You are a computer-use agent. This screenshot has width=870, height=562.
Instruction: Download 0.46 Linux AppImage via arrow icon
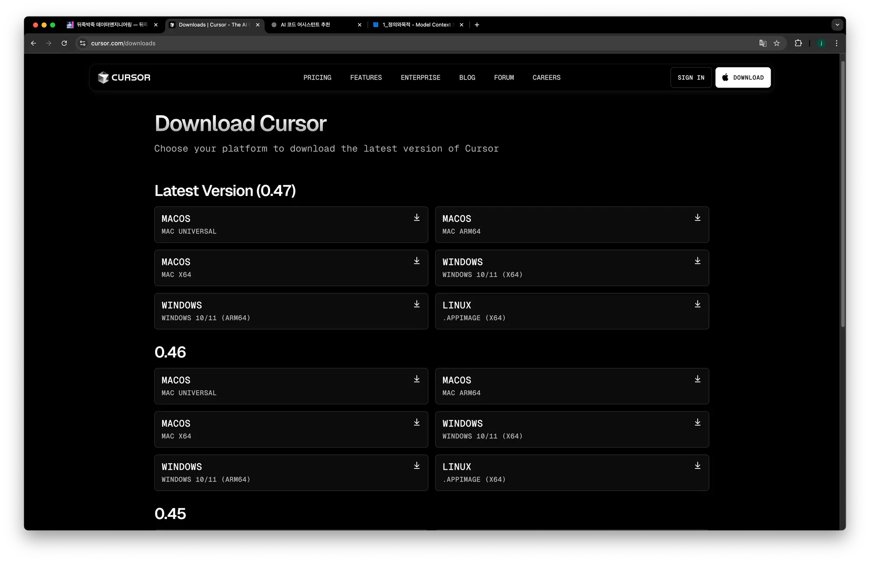click(698, 466)
